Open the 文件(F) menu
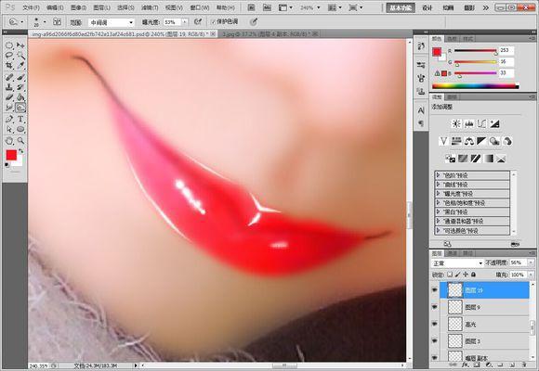This screenshot has height=371, width=539. point(32,7)
